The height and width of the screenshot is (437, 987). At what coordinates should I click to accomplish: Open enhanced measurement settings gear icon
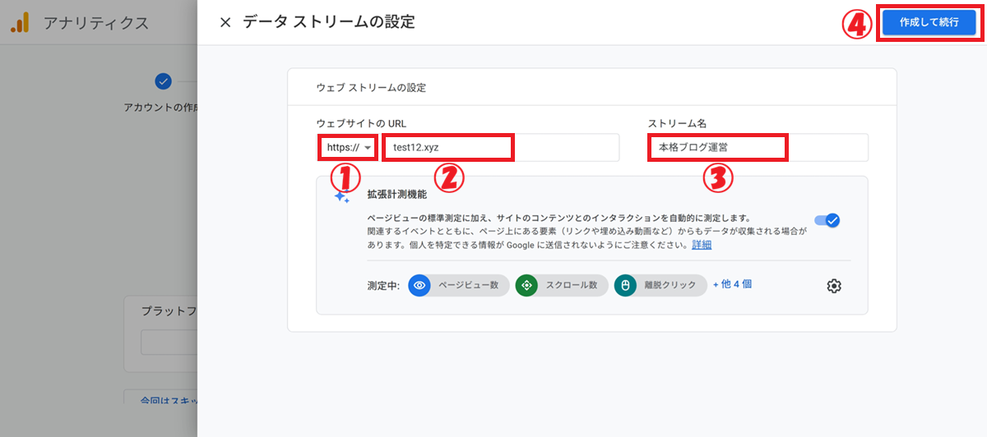(834, 286)
